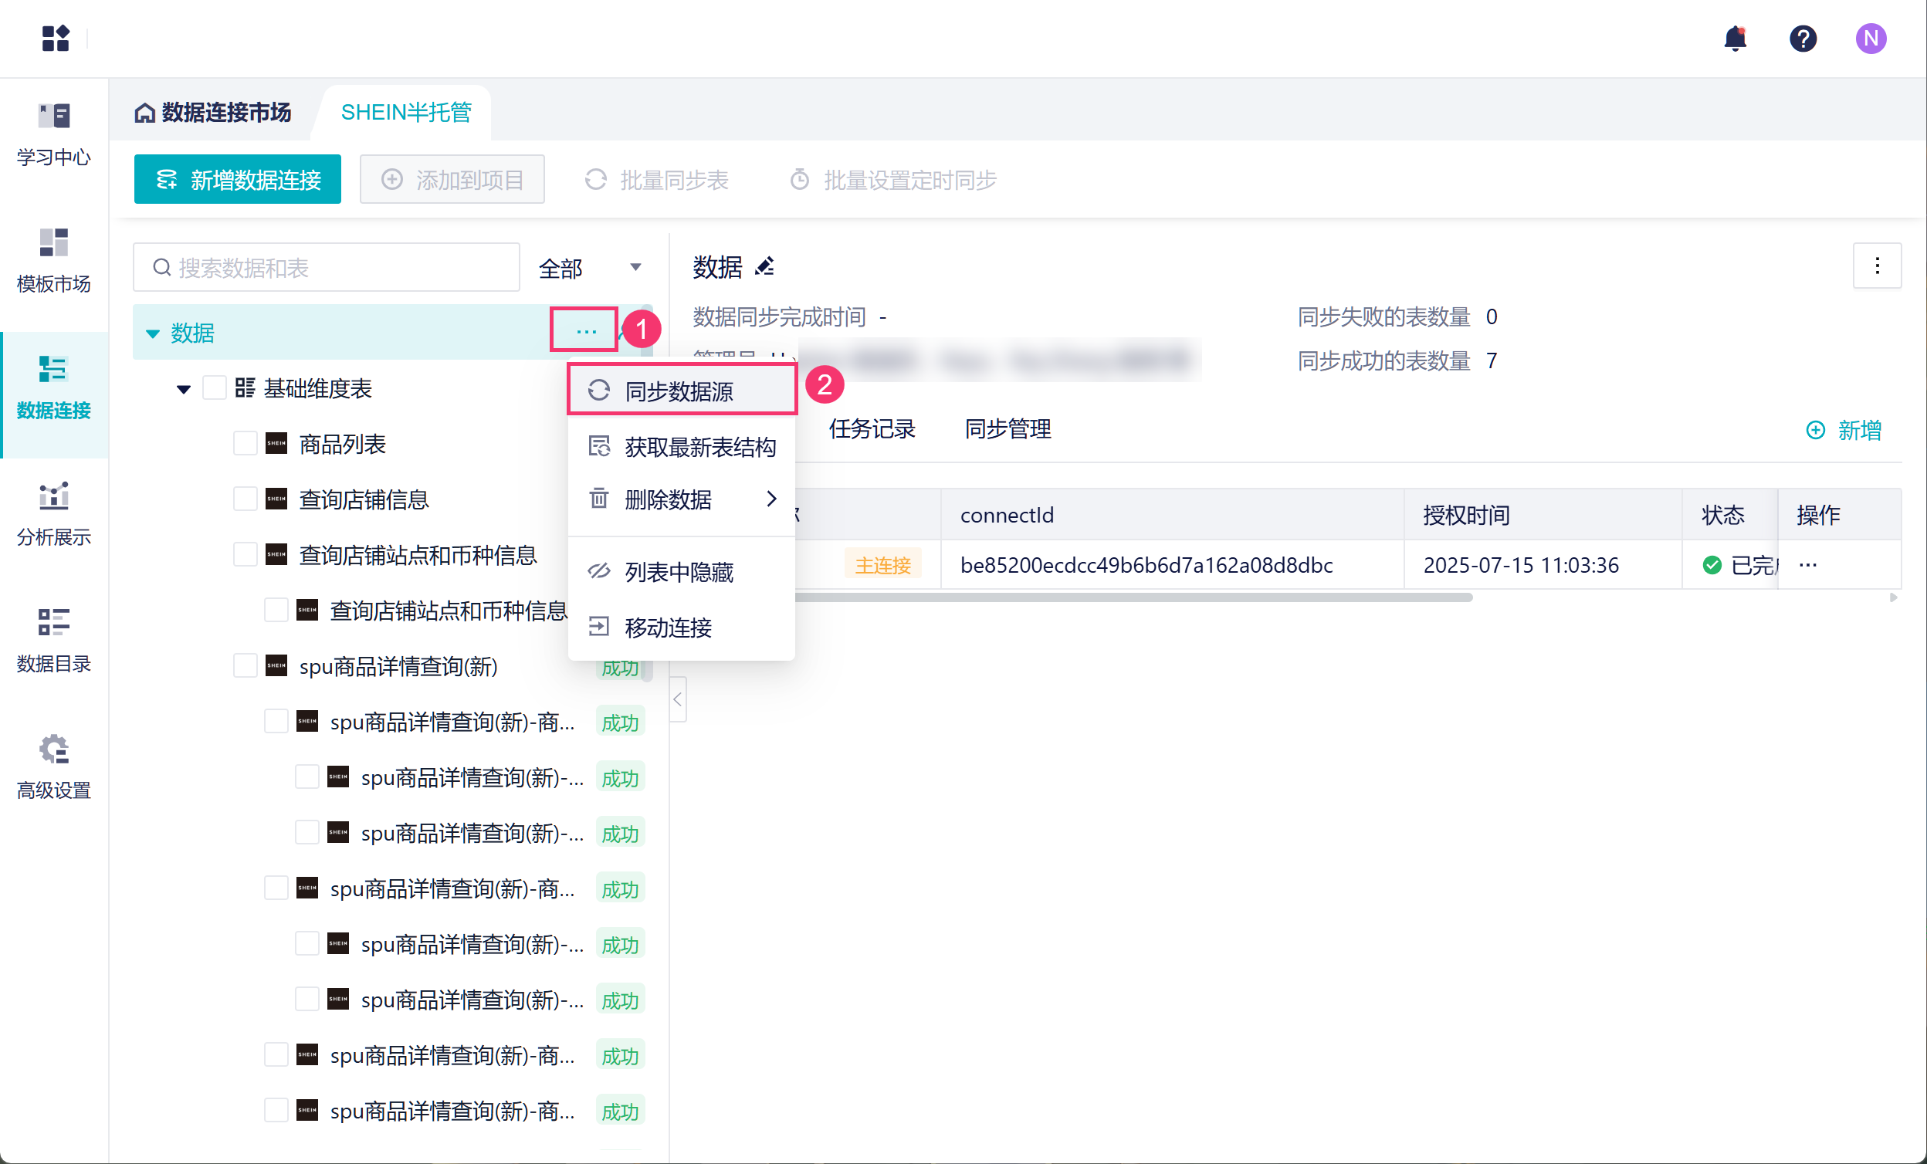
Task: Switch to the 同步管理 tab
Action: coord(1008,428)
